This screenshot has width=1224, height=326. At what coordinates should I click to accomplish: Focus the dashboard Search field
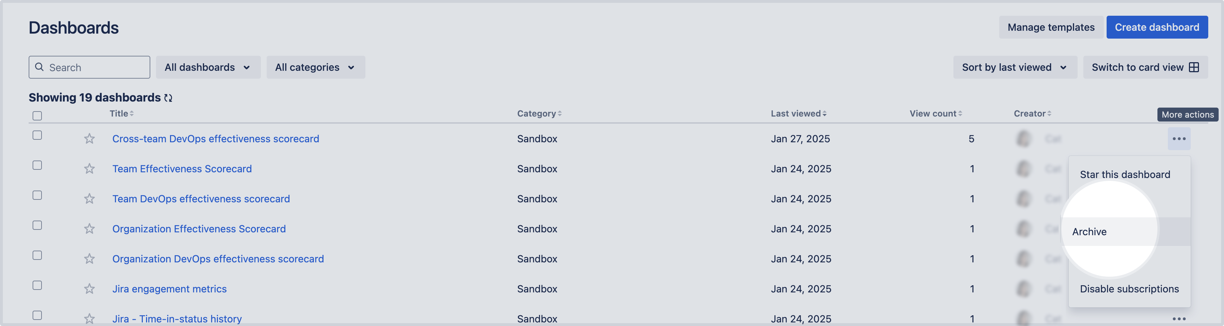tap(89, 68)
